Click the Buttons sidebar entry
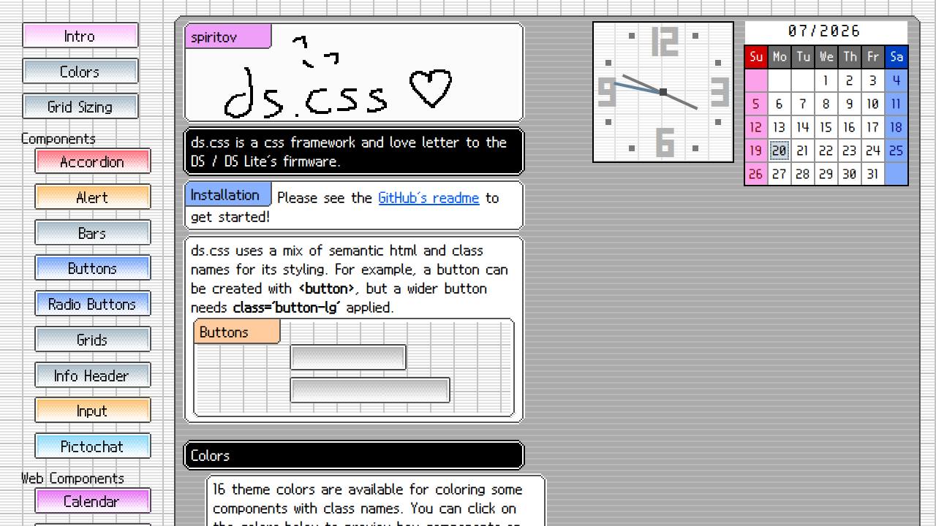Screen dimensions: 936x526 [x=93, y=268]
